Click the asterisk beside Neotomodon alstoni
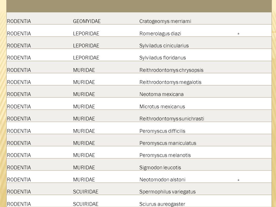The height and width of the screenshot is (207, 276). click(238, 180)
